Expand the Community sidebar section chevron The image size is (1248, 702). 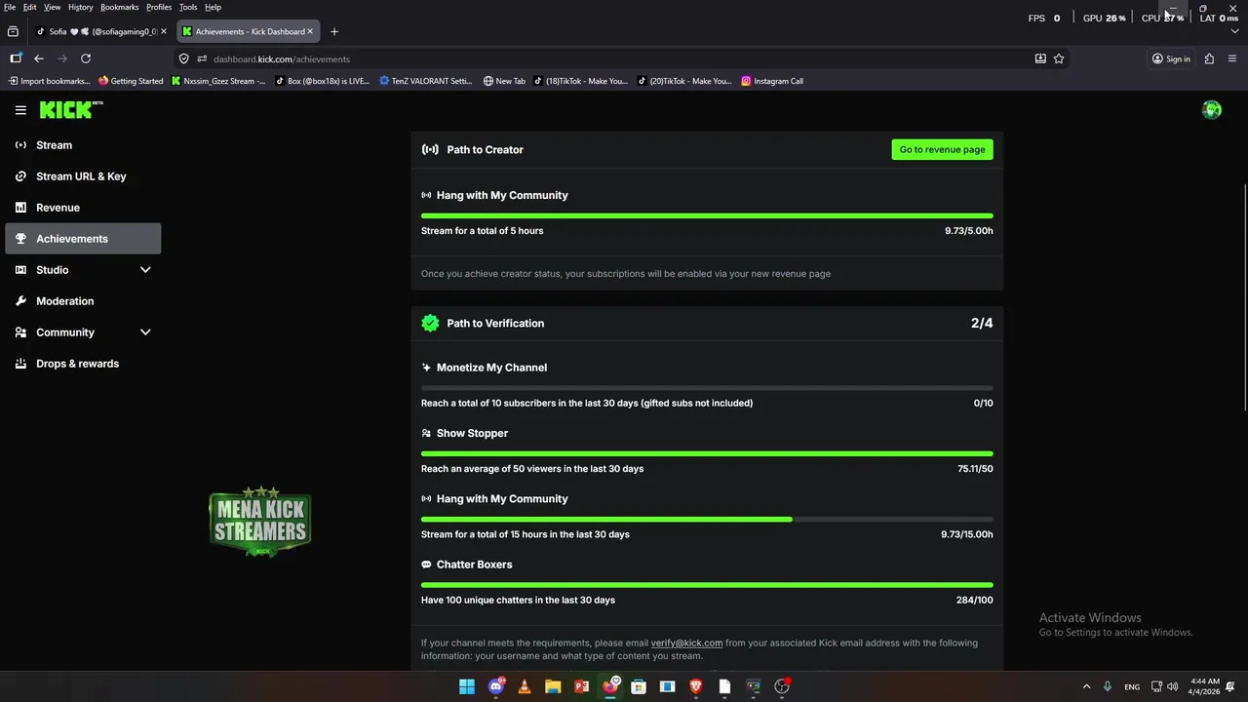click(145, 332)
